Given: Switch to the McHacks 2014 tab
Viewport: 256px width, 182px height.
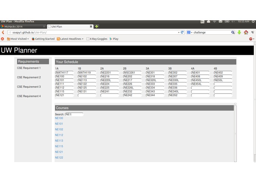Looking at the screenshot, I should coord(23,27).
